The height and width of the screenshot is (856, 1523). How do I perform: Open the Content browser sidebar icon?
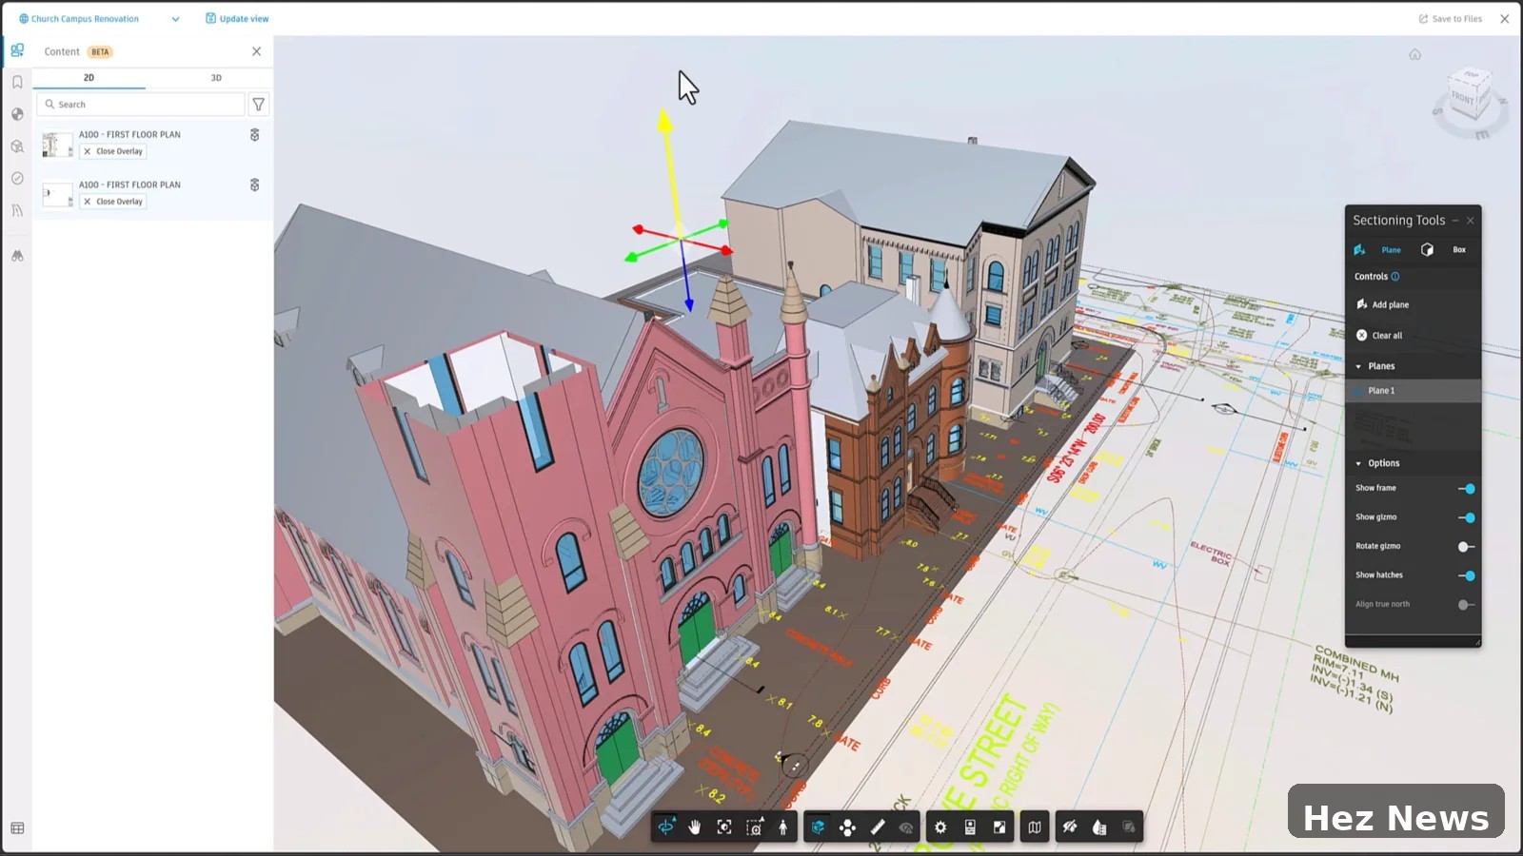[17, 50]
